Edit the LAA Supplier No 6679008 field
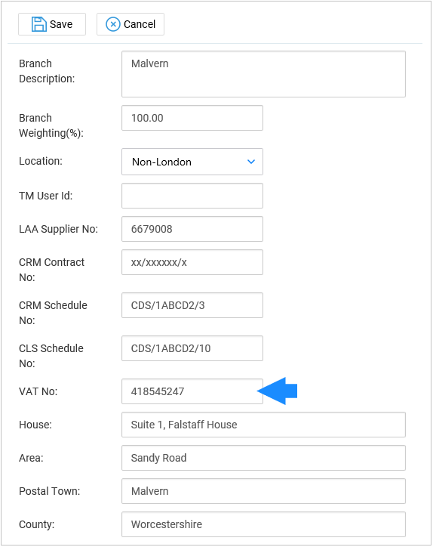The width and height of the screenshot is (433, 547). (192, 229)
